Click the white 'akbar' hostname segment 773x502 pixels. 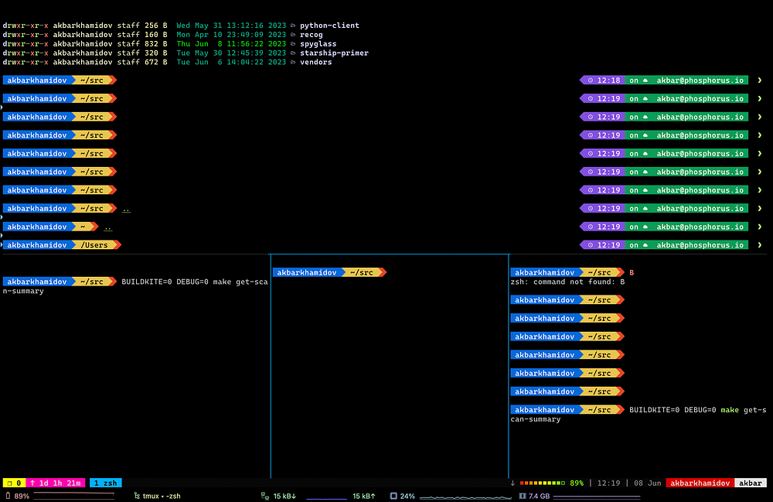(x=751, y=483)
